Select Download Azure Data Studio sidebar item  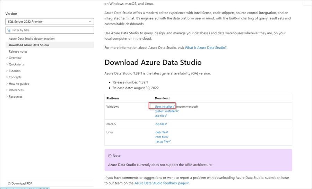point(50,45)
